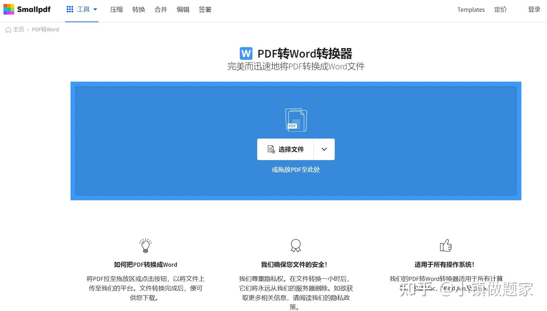Image resolution: width=547 pixels, height=311 pixels.
Task: Click the home icon in breadcrumb
Action: [x=8, y=30]
